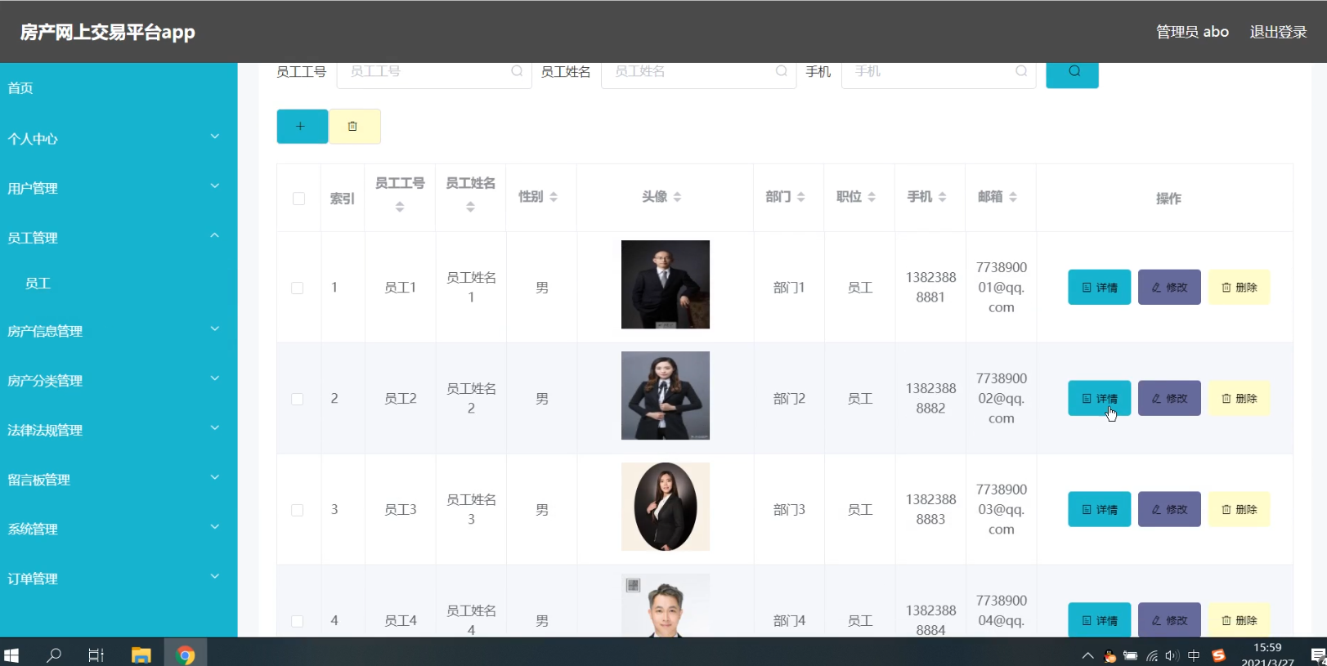The height and width of the screenshot is (666, 1327).
Task: Click 退出登录 link
Action: [x=1278, y=32]
